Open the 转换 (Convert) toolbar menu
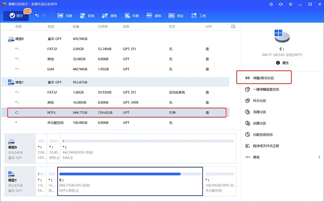Screen dimensions: 324x202 (87, 16)
